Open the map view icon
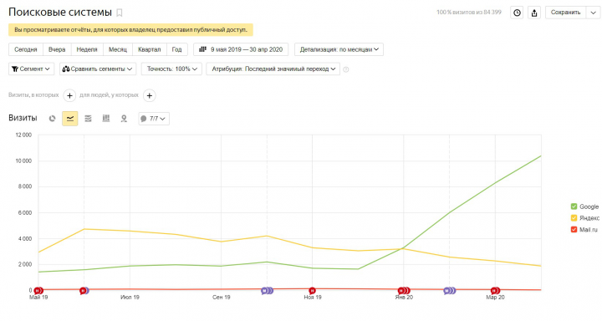The width and height of the screenshot is (602, 321). [124, 119]
